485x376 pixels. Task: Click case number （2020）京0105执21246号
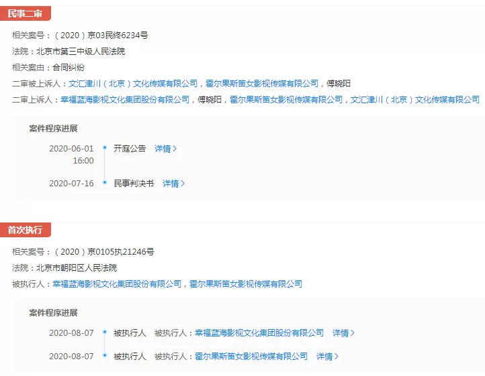pos(103,252)
